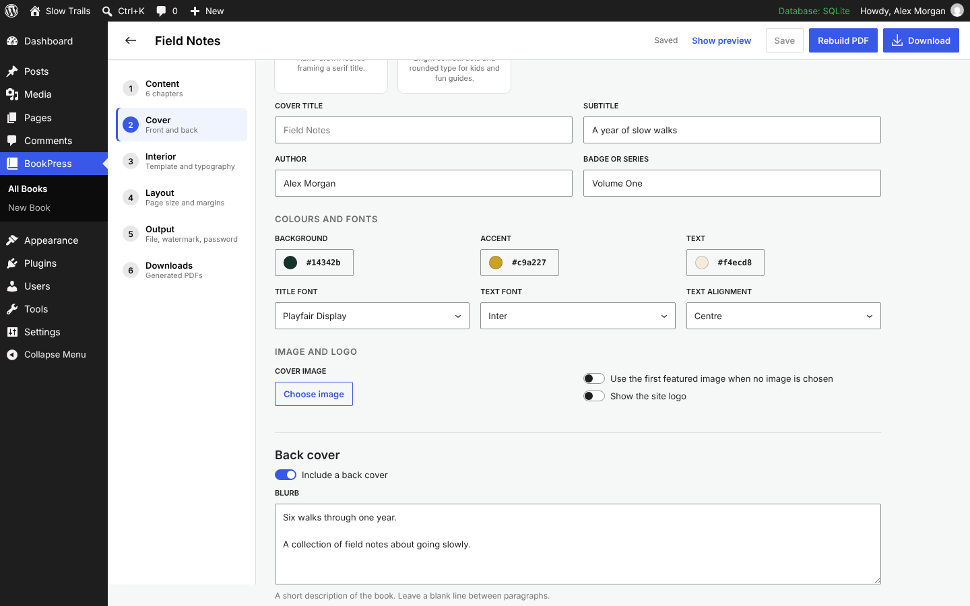Click the Blurb text area
The width and height of the screenshot is (970, 606).
point(578,544)
